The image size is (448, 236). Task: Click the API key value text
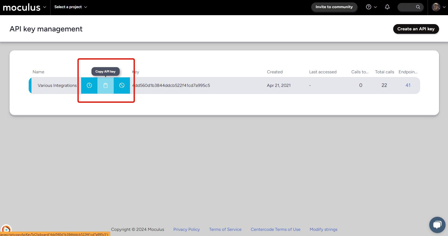pyautogui.click(x=171, y=86)
